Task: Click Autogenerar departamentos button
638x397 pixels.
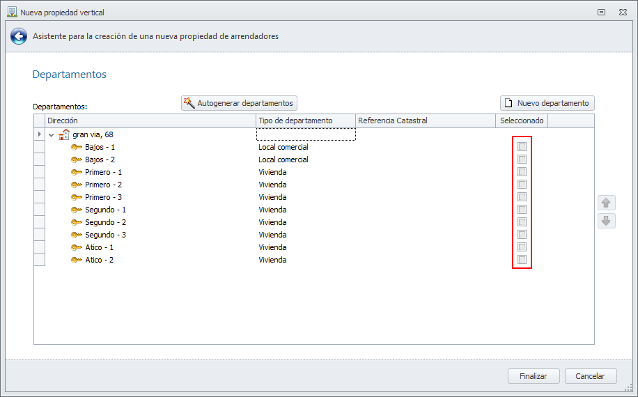Action: pos(240,103)
